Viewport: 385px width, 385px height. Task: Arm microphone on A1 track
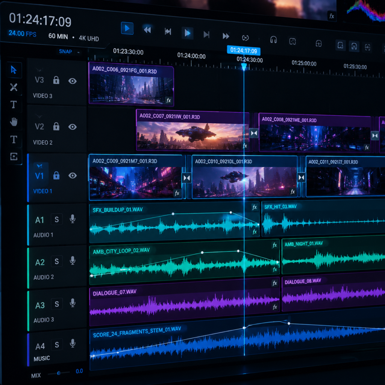coord(73,219)
